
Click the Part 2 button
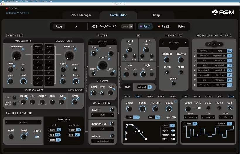pyautogui.click(x=163, y=26)
